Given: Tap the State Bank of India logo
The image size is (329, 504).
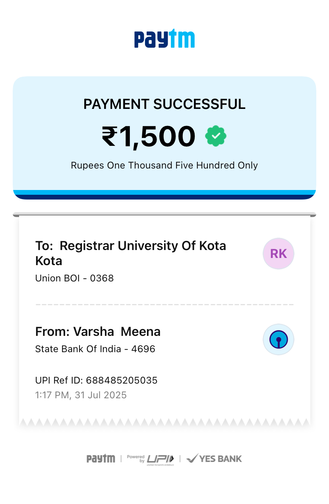Looking at the screenshot, I should coord(278,339).
